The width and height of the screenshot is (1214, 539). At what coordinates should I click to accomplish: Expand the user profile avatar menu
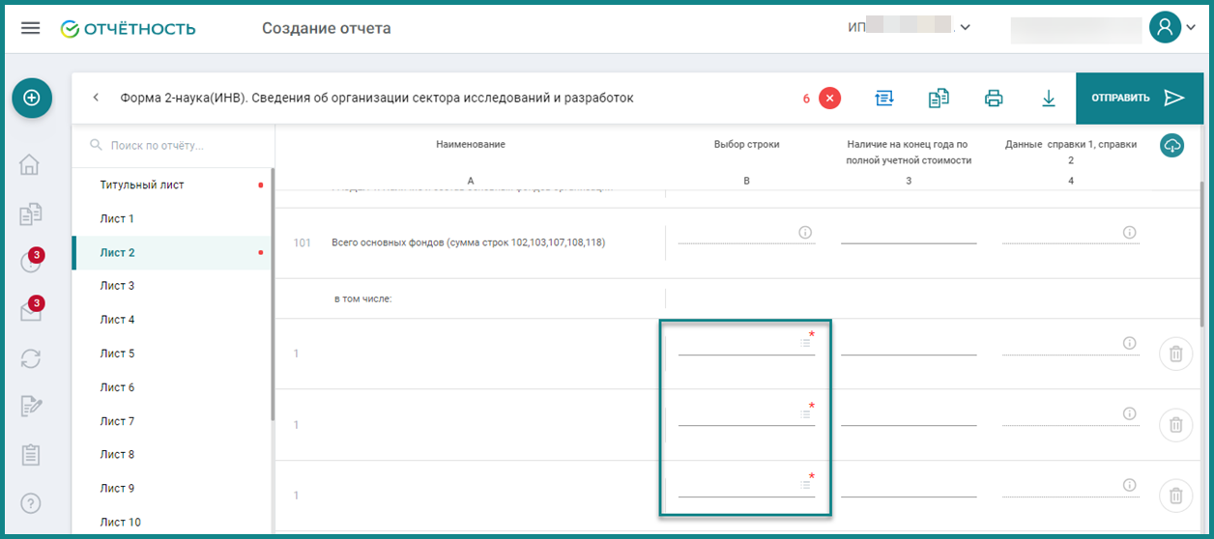coord(1172,27)
